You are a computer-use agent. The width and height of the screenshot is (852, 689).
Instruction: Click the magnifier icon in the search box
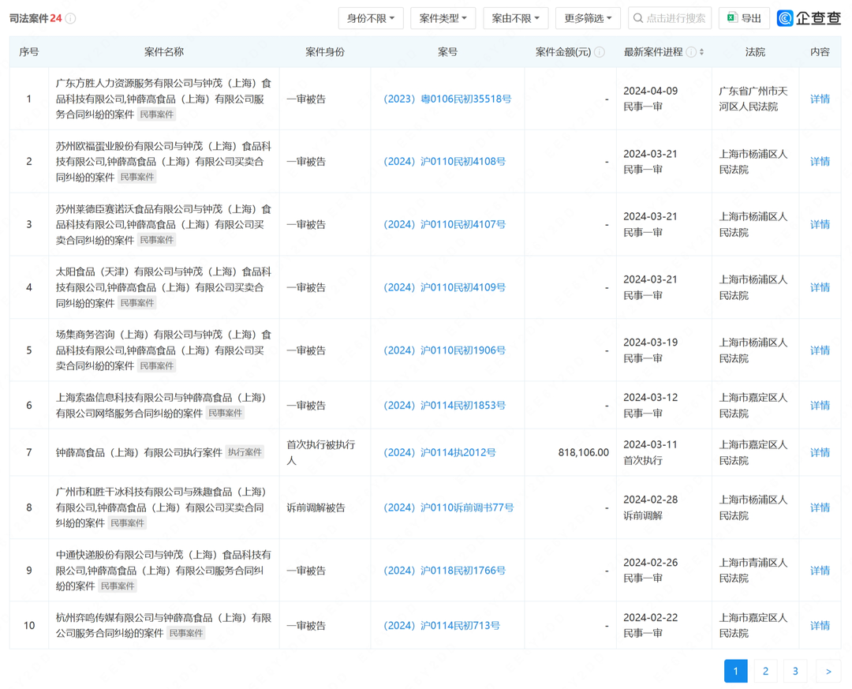tap(637, 17)
